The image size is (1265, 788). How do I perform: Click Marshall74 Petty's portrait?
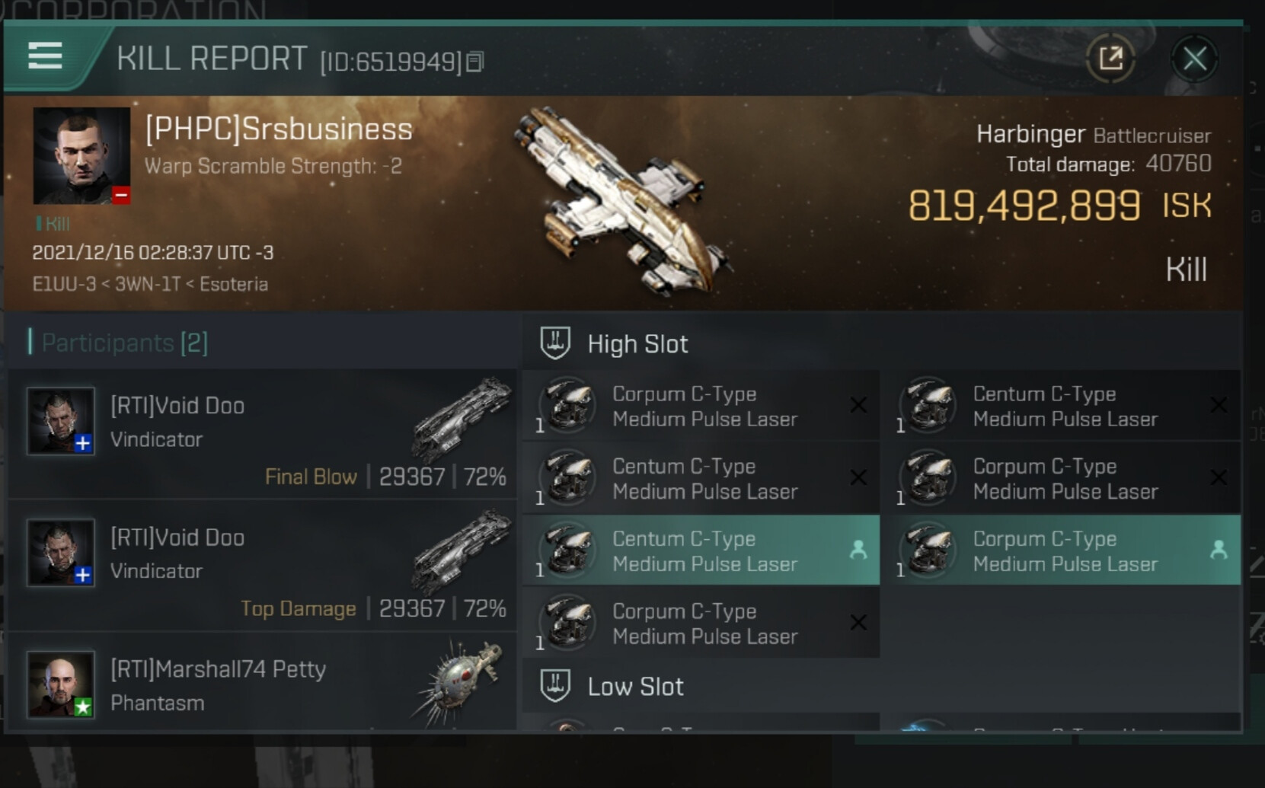pyautogui.click(x=61, y=684)
